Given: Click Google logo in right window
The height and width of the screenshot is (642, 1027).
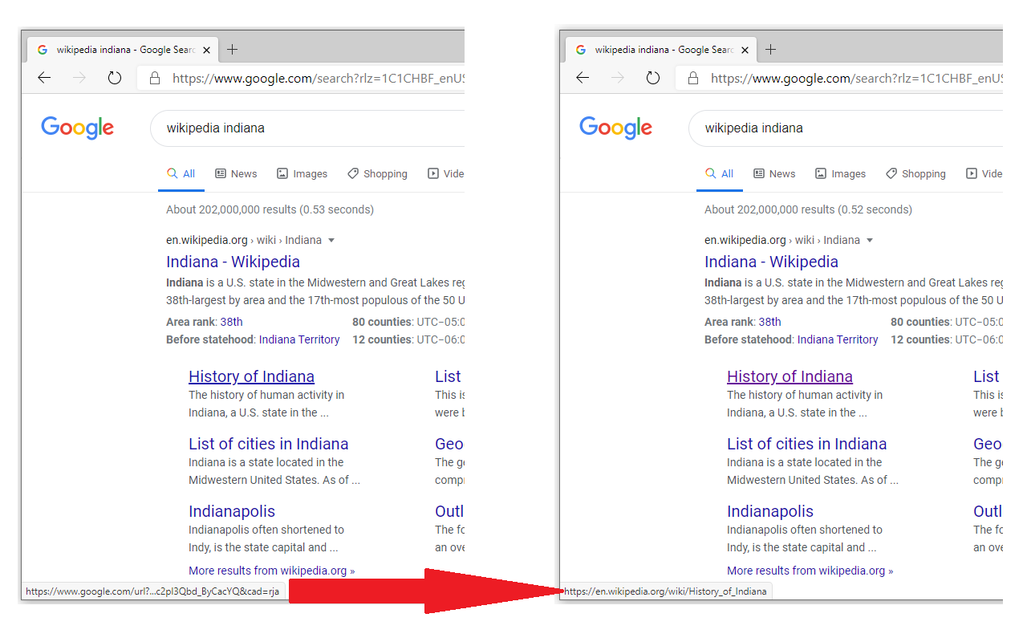Looking at the screenshot, I should [x=616, y=128].
